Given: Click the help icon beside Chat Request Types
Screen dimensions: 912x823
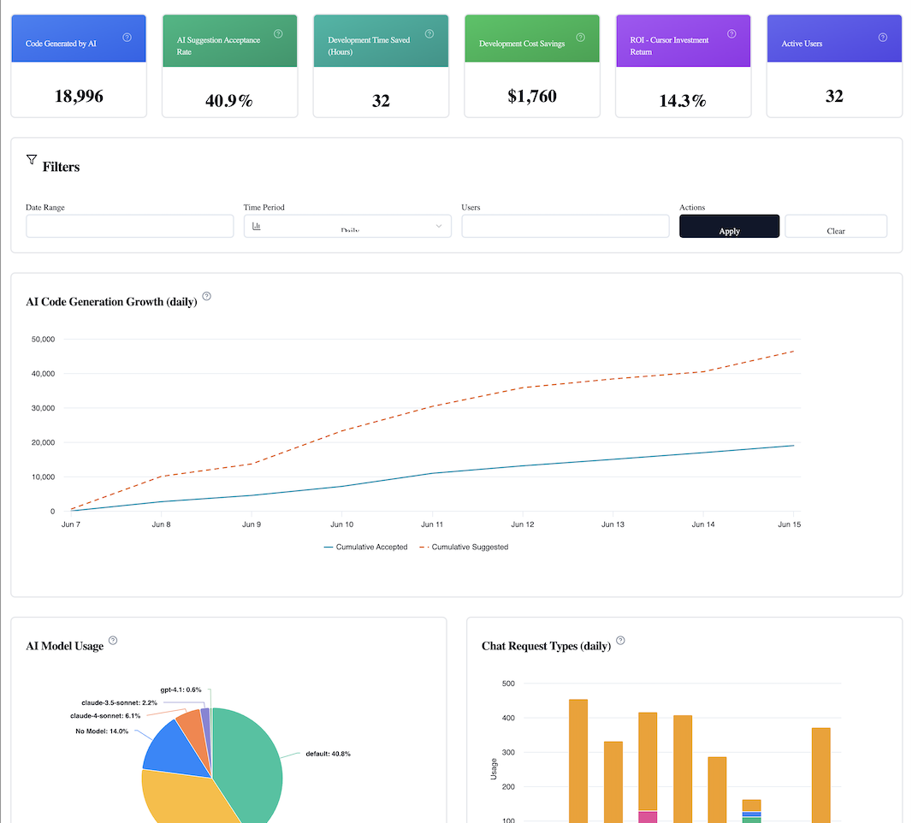Looking at the screenshot, I should [x=620, y=638].
